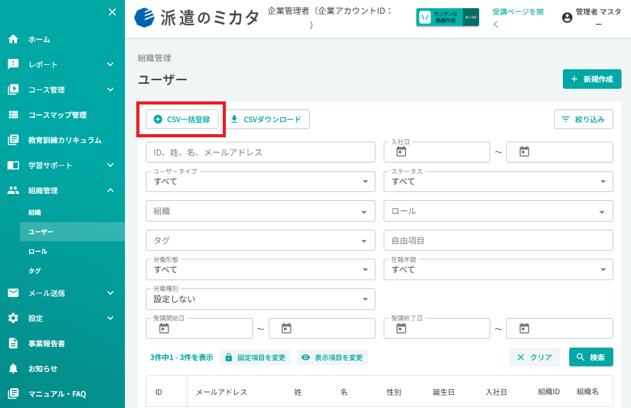Viewport: 631px width, 408px height.
Task: Click the クリア button
Action: tap(534, 357)
